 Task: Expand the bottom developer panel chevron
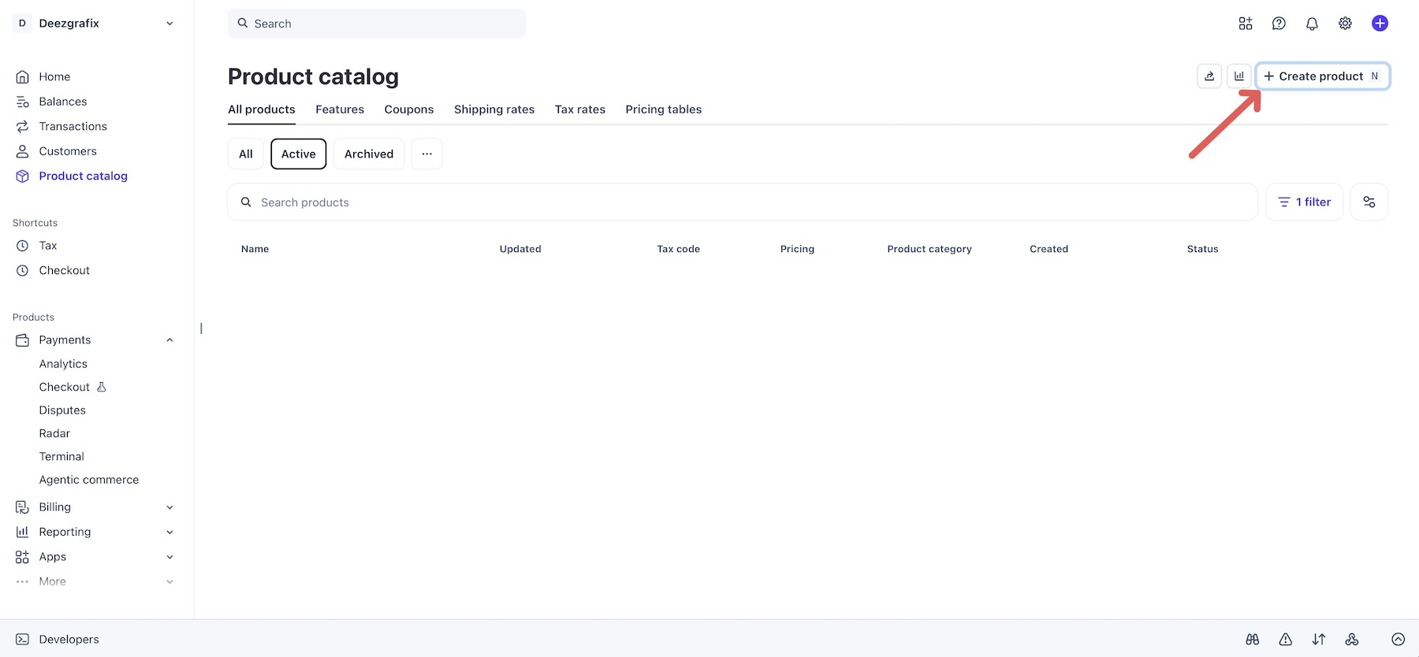tap(1399, 640)
